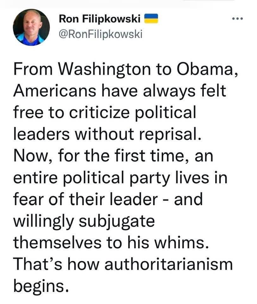Screen dimensions: 257x304
Task: Click the @RonFilipkowski handle
Action: point(100,34)
